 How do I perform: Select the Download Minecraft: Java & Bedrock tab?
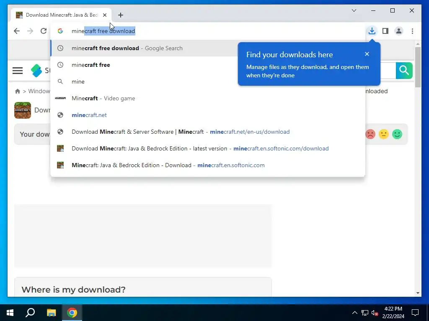click(x=61, y=15)
